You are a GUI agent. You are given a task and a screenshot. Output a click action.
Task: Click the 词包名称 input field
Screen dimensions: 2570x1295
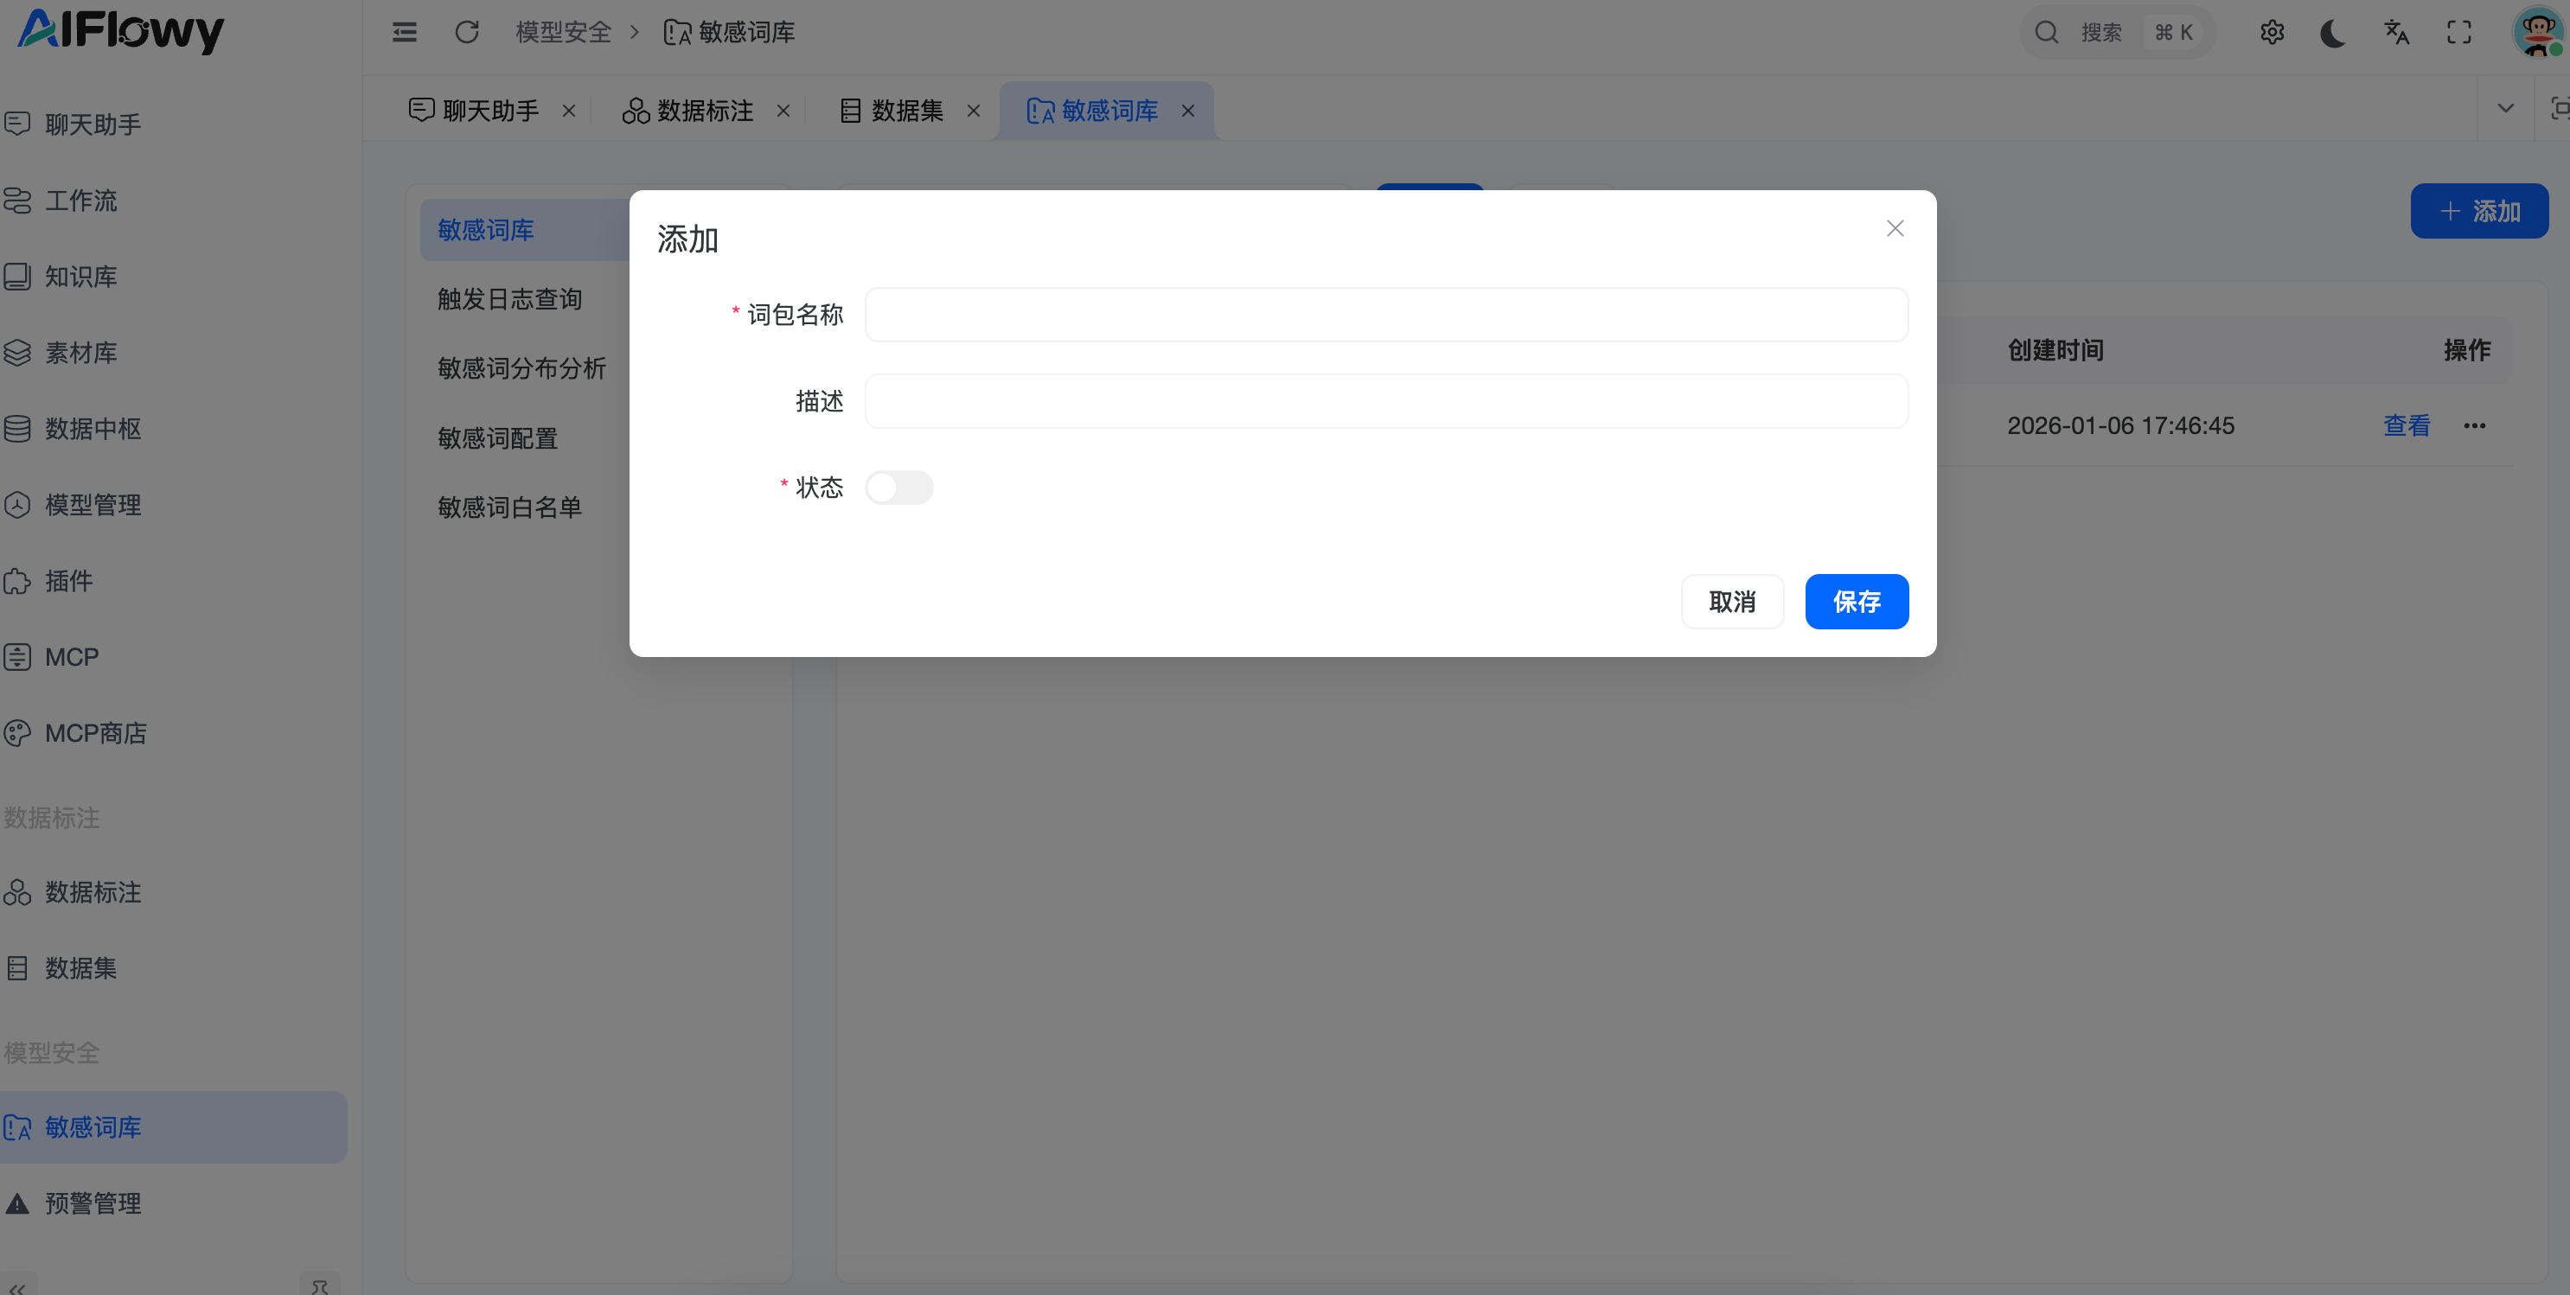pyautogui.click(x=1384, y=316)
